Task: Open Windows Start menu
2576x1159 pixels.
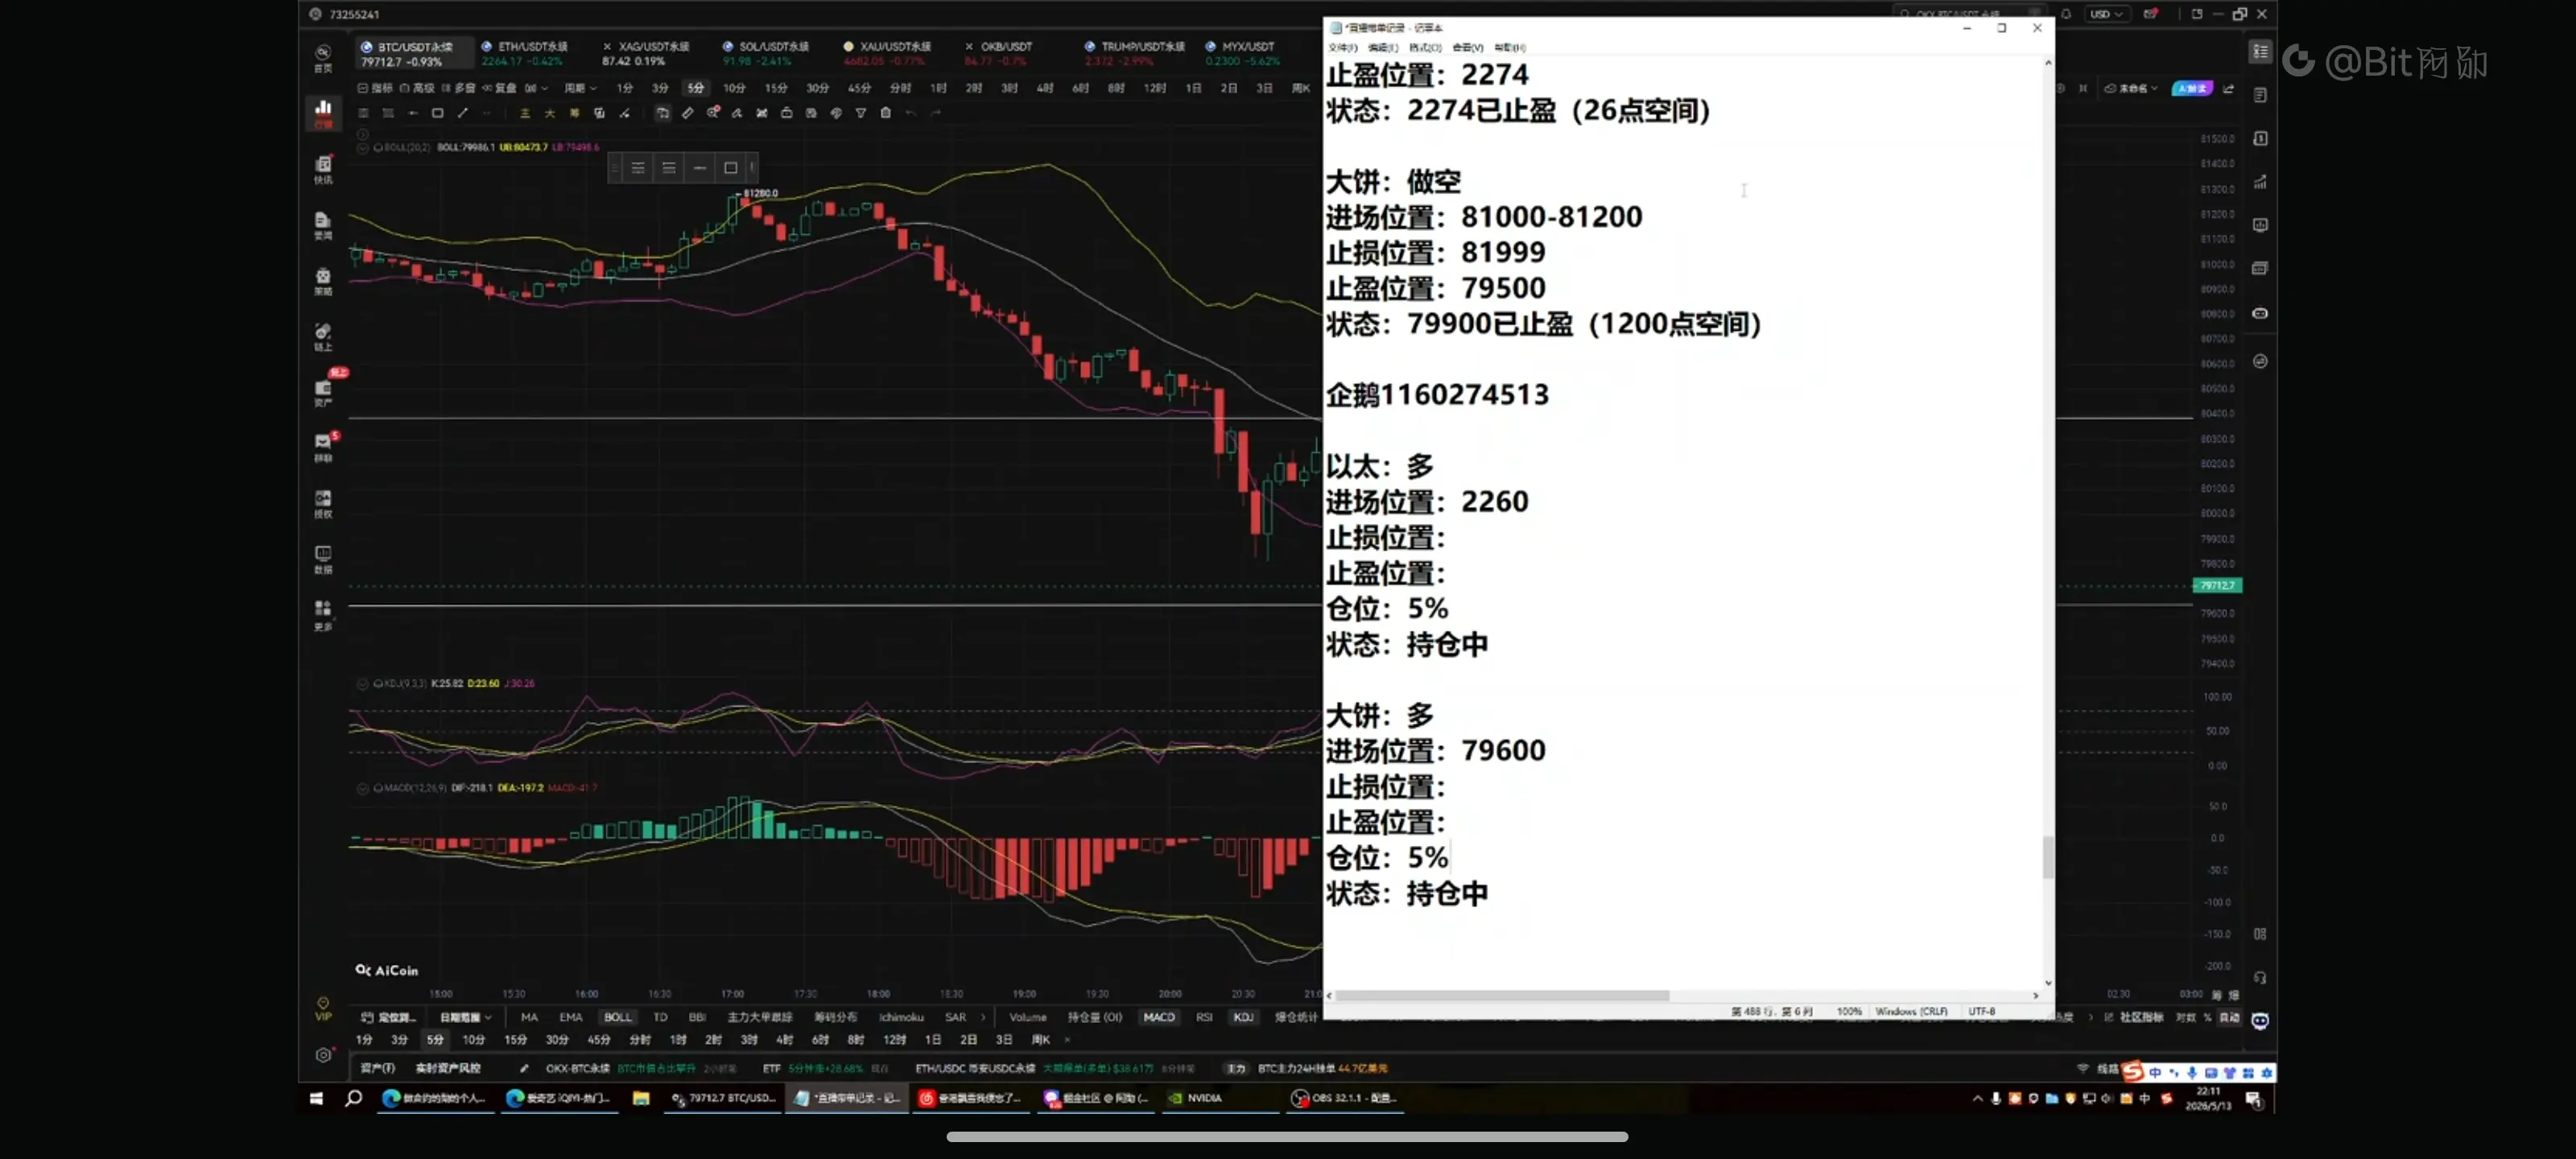Action: (316, 1098)
